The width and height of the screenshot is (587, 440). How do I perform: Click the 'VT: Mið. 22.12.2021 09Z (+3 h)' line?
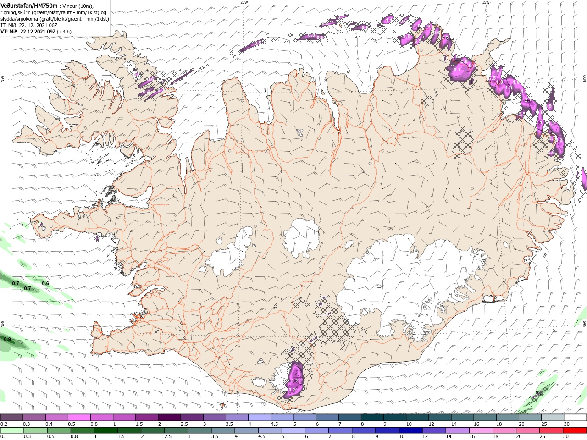click(36, 31)
